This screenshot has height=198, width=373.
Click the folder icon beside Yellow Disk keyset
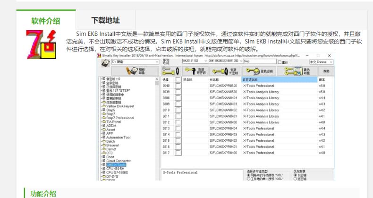click(104, 106)
